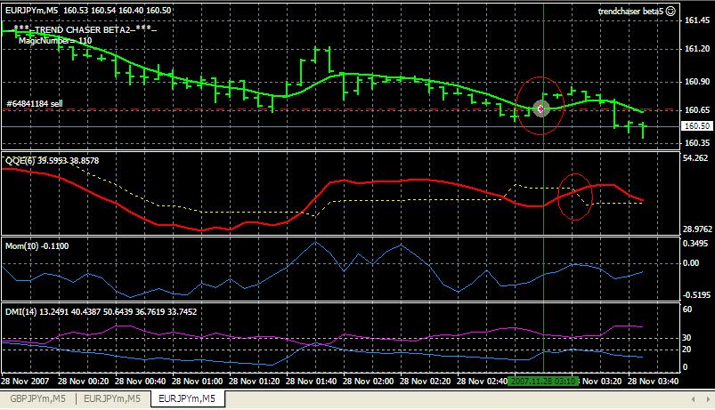
Task: Click the pink trade arrow marker on chart
Action: pos(540,109)
